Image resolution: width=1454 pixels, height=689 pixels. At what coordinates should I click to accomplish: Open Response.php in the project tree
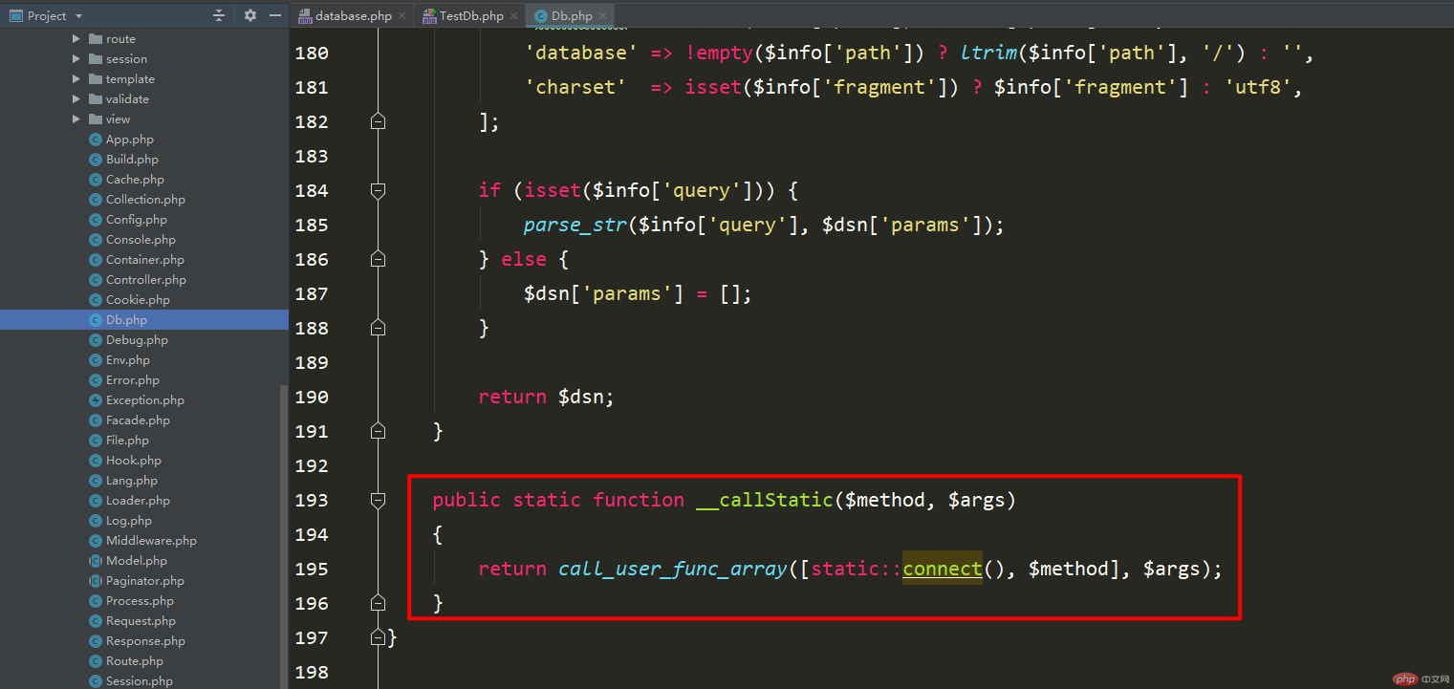[145, 641]
